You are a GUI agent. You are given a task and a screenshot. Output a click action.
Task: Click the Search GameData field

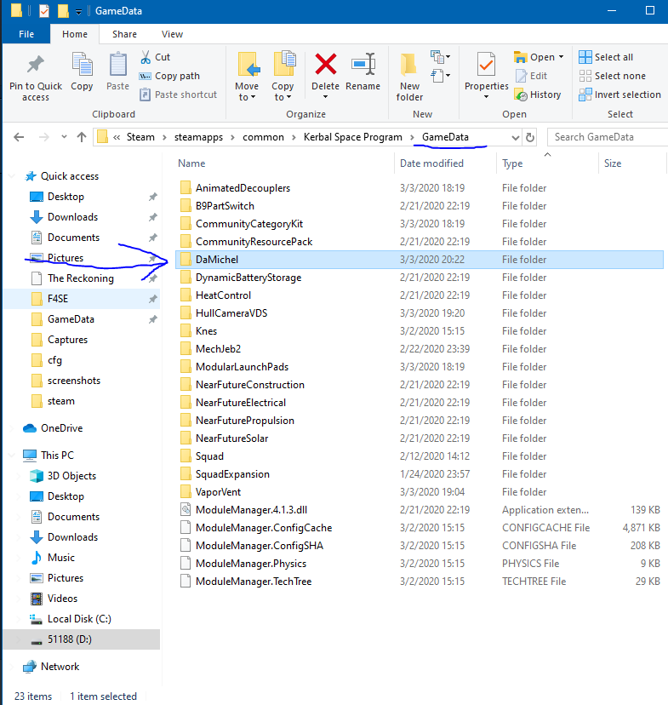pyautogui.click(x=608, y=137)
